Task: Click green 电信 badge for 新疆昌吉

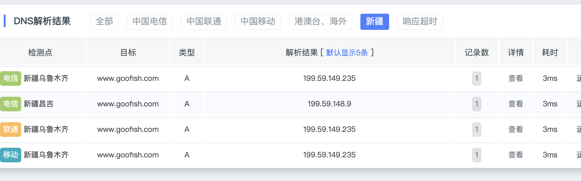Action: click(x=11, y=104)
